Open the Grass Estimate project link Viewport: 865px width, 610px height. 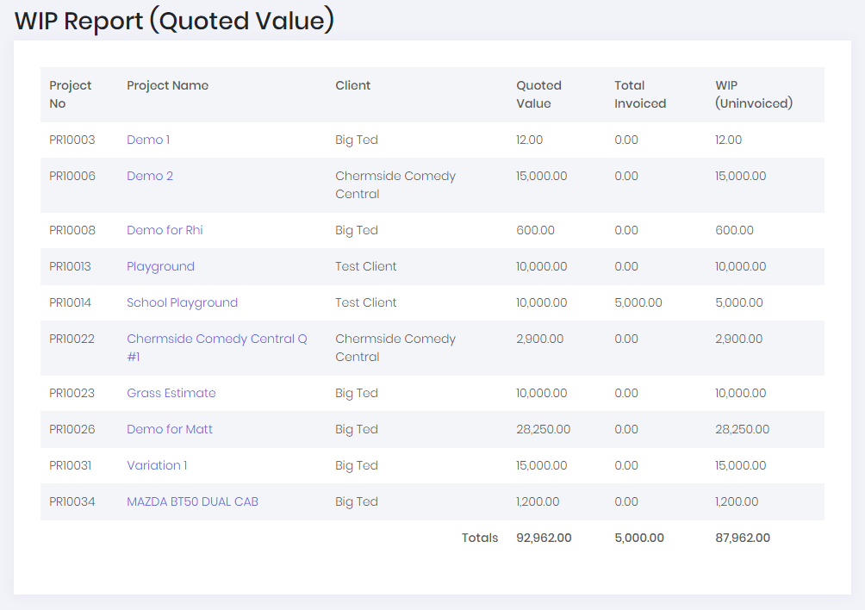point(171,393)
